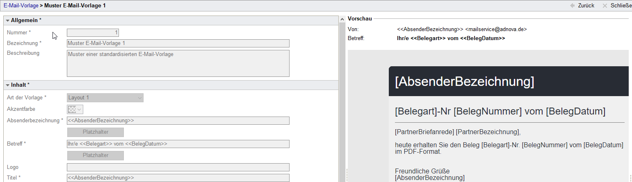
Task: Select the Bezeichnung text field
Action: 178,43
